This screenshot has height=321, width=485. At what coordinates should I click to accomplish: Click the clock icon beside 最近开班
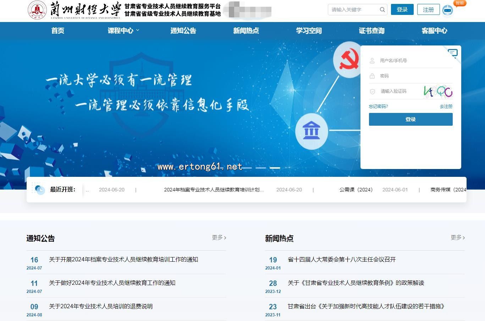tap(40, 190)
